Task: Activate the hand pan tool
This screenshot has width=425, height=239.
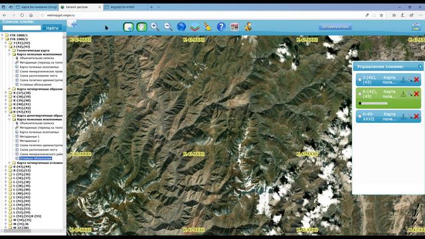Action: pos(141,27)
